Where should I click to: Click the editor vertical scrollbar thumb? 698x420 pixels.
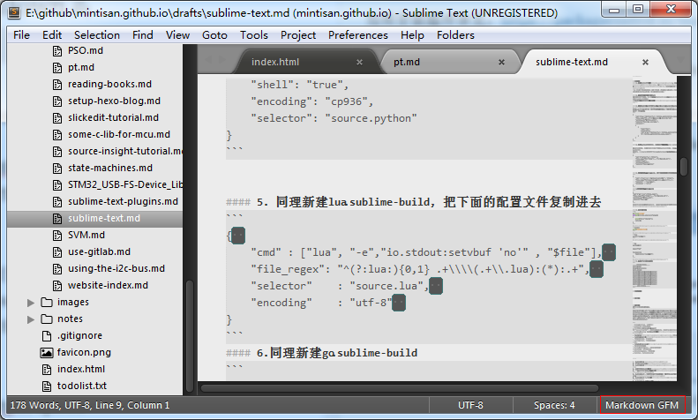[684, 166]
